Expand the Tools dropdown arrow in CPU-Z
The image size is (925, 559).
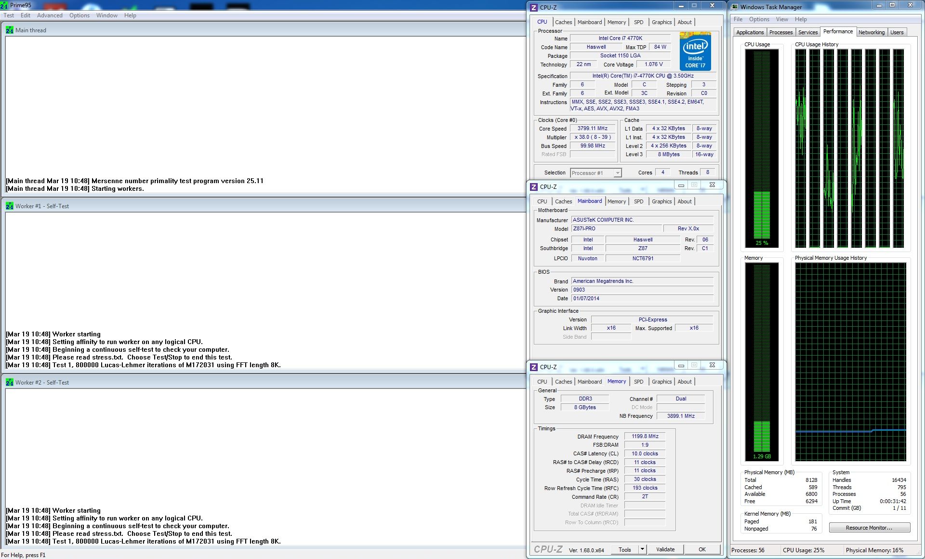pos(642,549)
